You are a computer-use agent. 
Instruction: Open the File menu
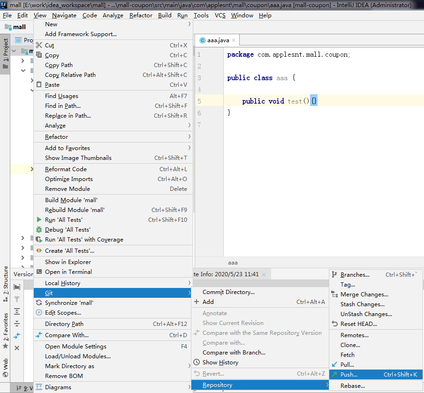click(7, 15)
